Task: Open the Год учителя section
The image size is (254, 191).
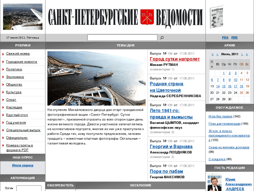Action: click(16, 123)
